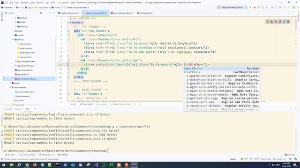Image resolution: width=300 pixels, height=168 pixels.
Task: Open preview in first browser icon
Action: point(268,22)
